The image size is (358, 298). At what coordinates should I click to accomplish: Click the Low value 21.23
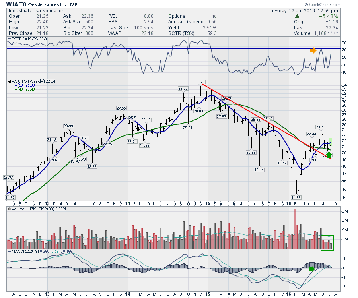[x=42, y=27]
